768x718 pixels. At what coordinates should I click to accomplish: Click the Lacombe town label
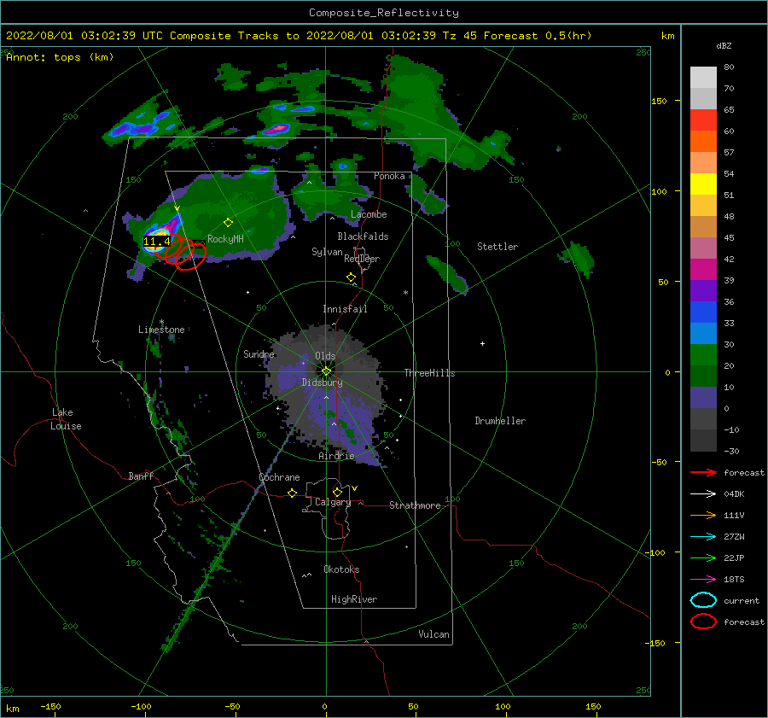click(369, 214)
